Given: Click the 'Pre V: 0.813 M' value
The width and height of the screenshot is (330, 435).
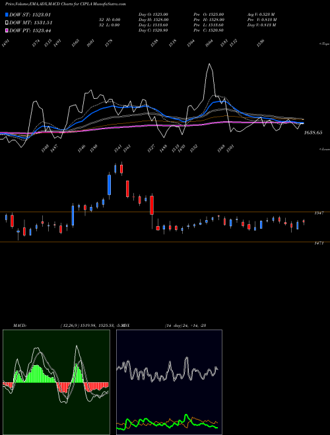Looking at the screenshot, I should coord(262,20).
